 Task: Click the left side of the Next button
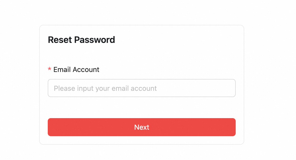[66, 127]
